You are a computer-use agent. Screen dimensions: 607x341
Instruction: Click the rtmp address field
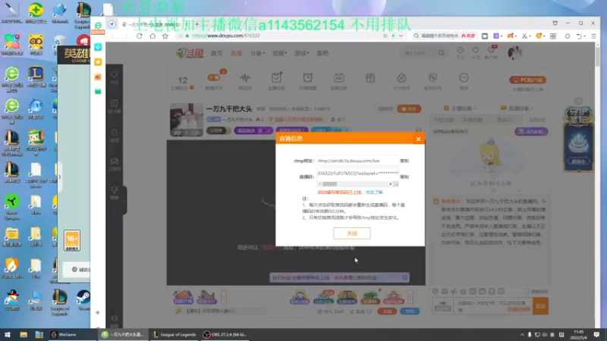[357, 161]
